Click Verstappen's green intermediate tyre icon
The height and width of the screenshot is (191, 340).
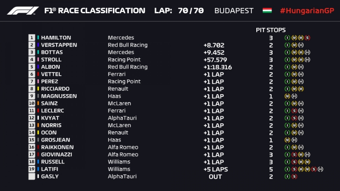point(288,45)
